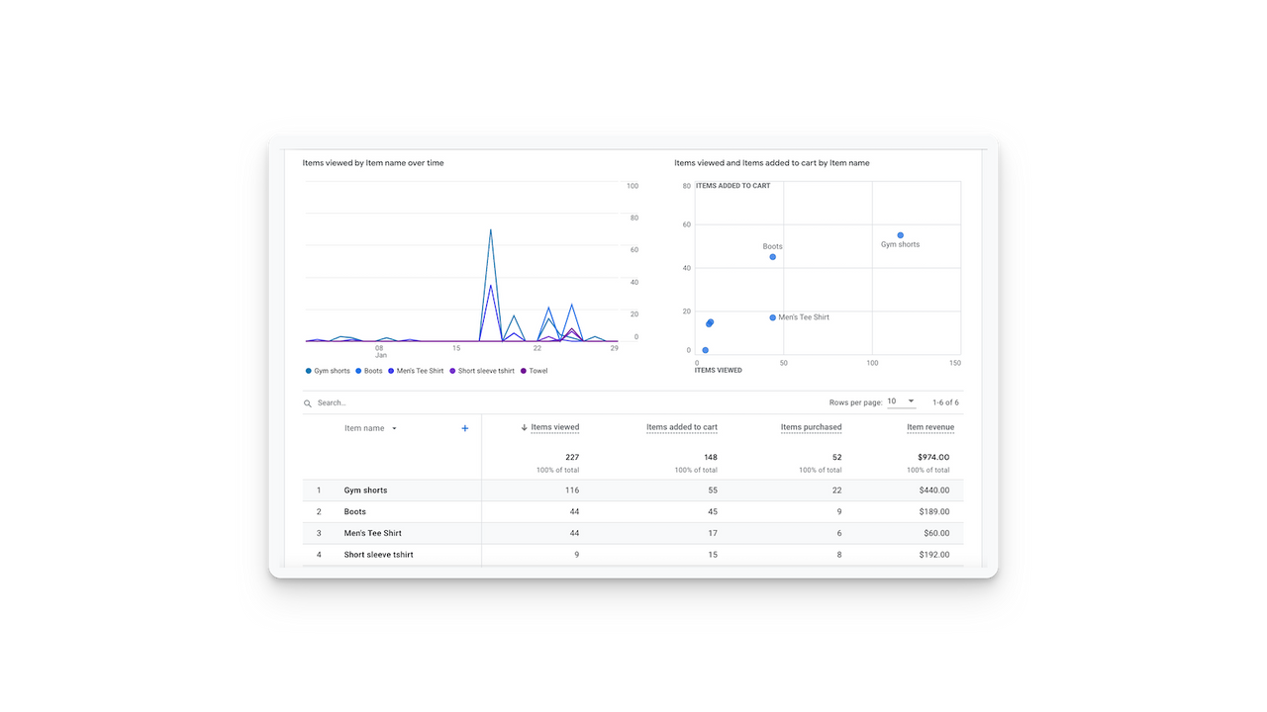Toggle Towel legend color dot

[524, 371]
